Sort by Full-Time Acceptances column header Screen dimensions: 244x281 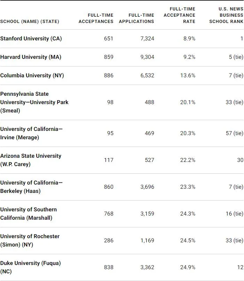click(96, 18)
